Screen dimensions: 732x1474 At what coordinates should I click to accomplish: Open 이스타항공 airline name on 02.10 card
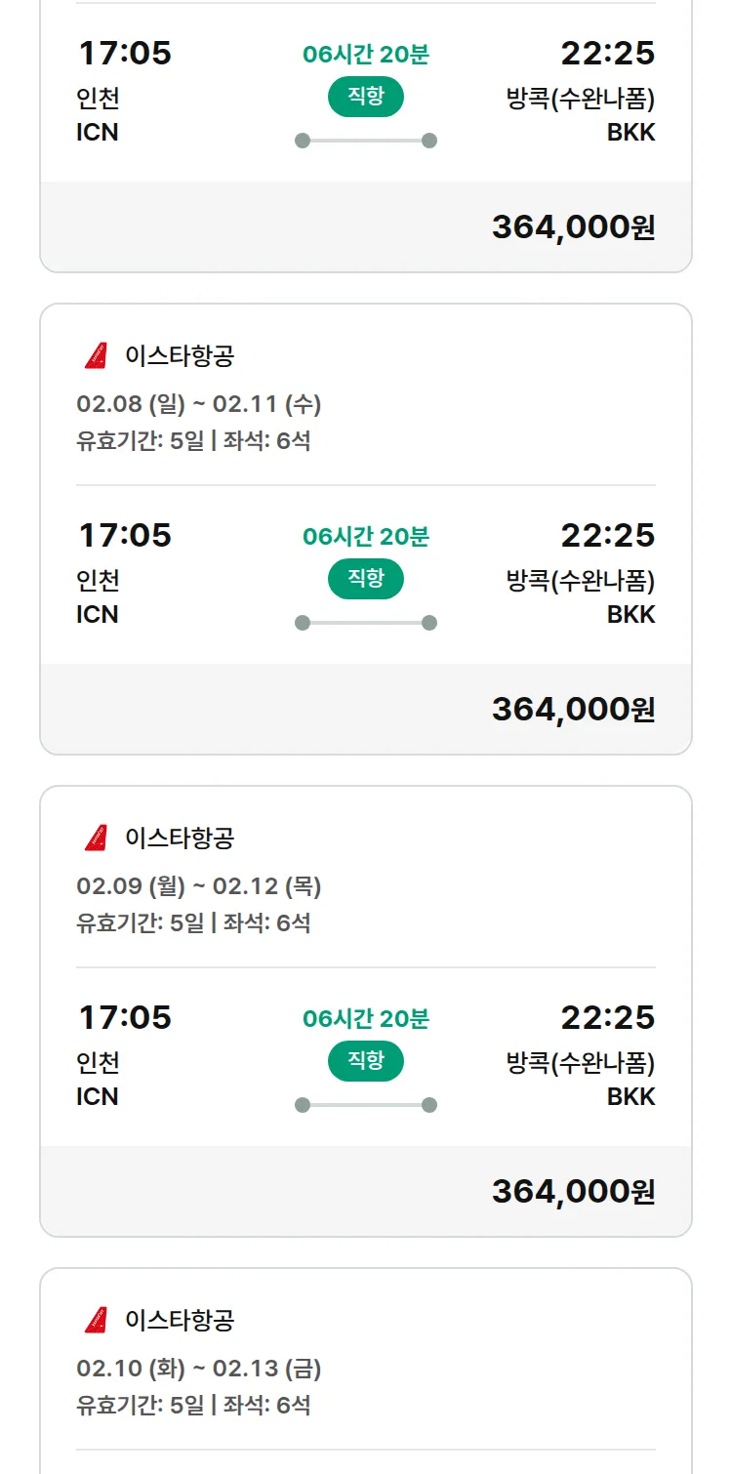180,1321
